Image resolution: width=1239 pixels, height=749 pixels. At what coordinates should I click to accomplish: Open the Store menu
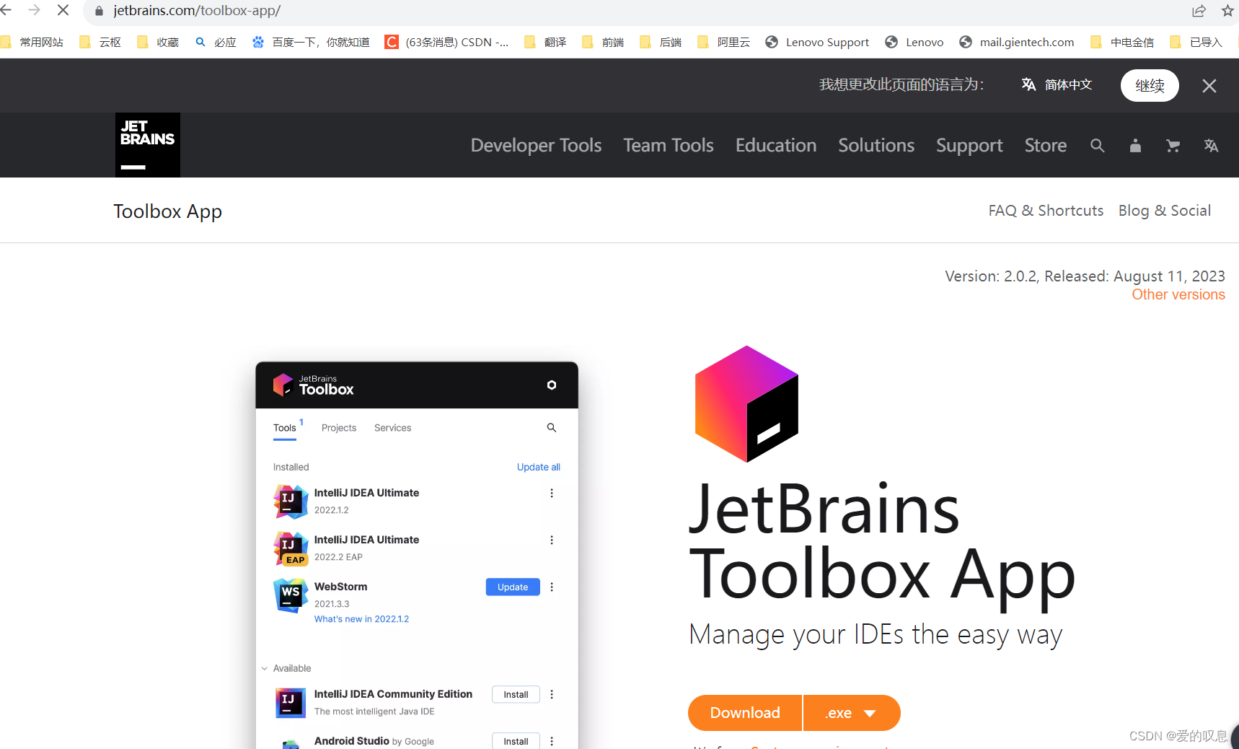click(1046, 146)
